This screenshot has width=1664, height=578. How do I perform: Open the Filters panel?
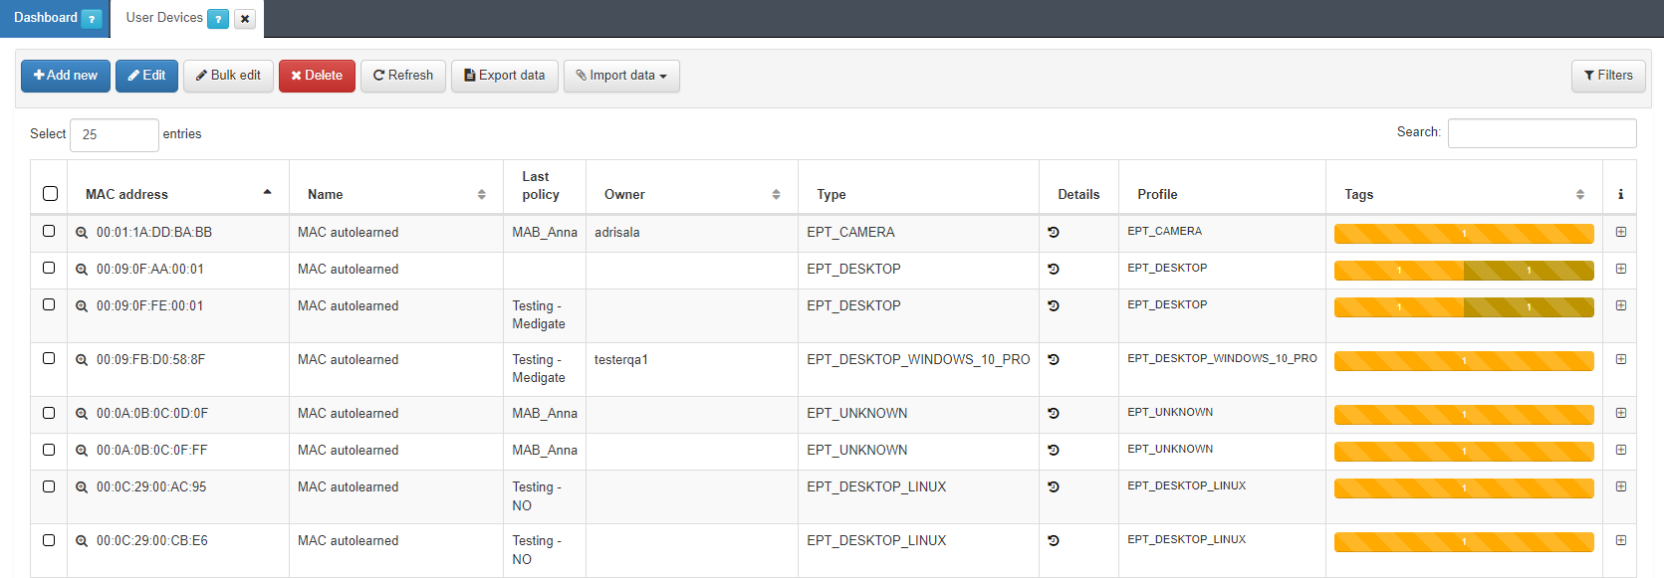[x=1608, y=76]
